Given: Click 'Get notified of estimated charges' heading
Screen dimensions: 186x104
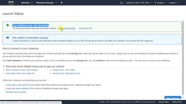Looking at the screenshot, I should (x=30, y=38).
